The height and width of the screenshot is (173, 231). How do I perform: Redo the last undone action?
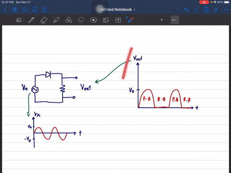click(196, 10)
